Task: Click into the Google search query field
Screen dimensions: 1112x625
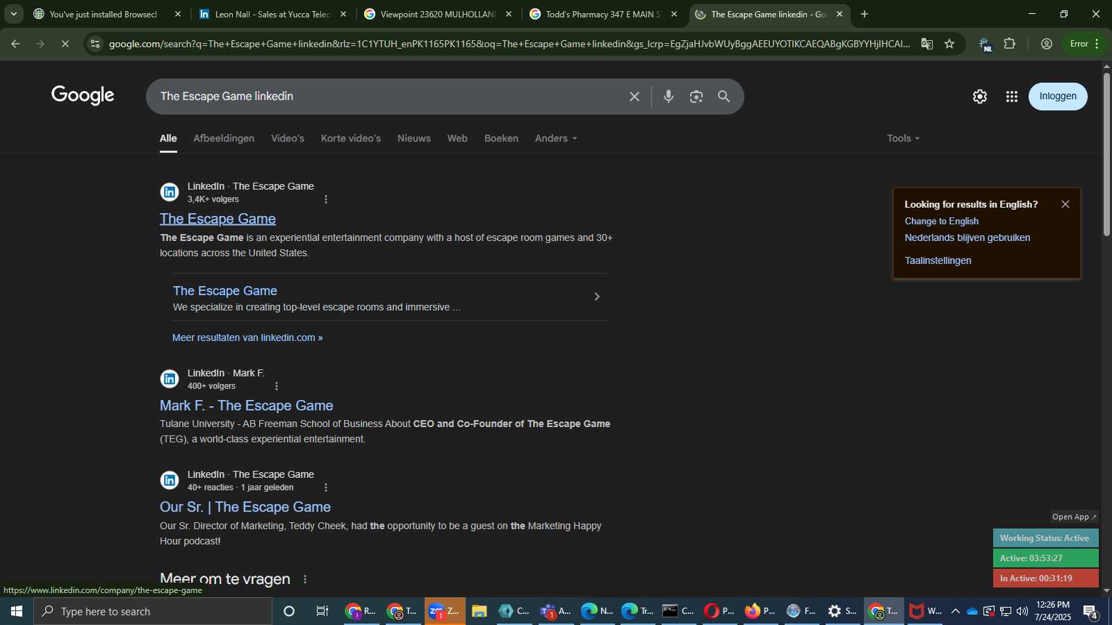Action: 389,97
